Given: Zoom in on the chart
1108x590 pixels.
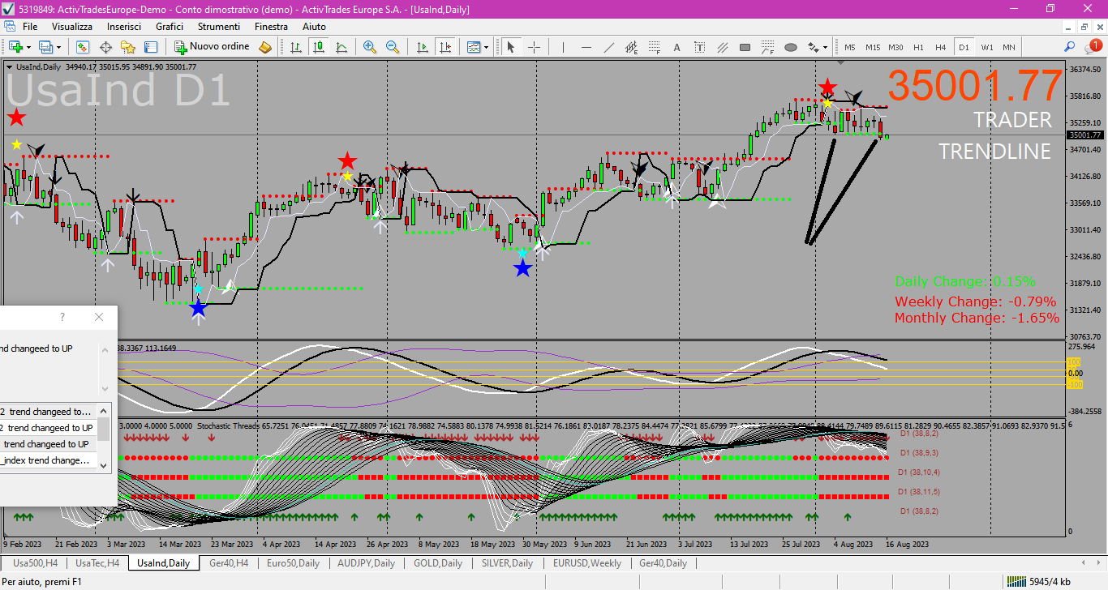Looking at the screenshot, I should coord(370,47).
